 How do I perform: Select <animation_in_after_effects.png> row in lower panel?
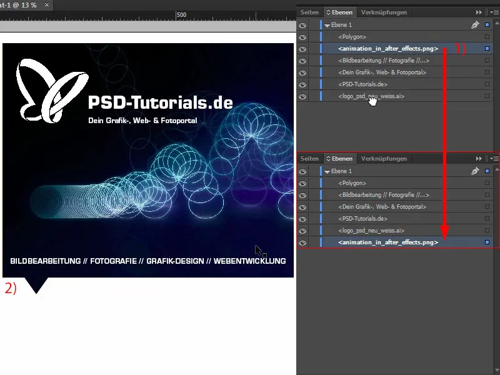tap(396, 242)
